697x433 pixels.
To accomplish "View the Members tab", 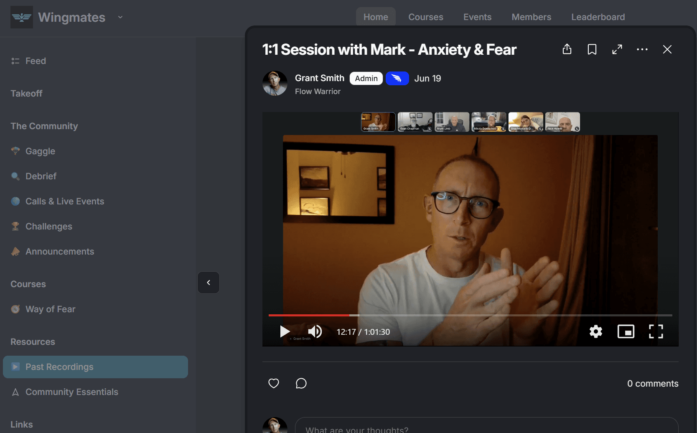I will coord(532,17).
